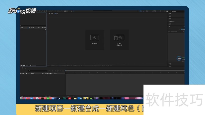Open Steam from the taskbar
Image resolution: width=205 pixels, height=115 pixels.
click(x=58, y=98)
